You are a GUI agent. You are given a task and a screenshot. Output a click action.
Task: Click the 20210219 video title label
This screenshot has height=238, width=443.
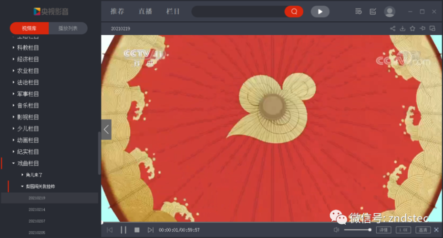[x=121, y=29]
